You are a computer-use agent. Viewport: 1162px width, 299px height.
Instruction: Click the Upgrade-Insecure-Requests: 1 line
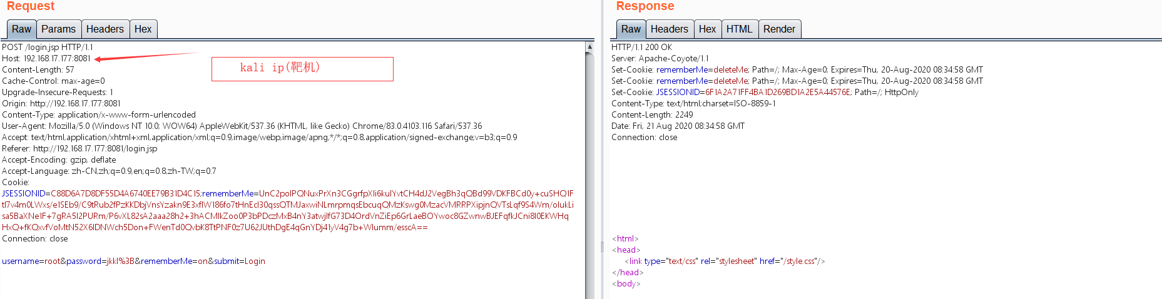click(58, 92)
